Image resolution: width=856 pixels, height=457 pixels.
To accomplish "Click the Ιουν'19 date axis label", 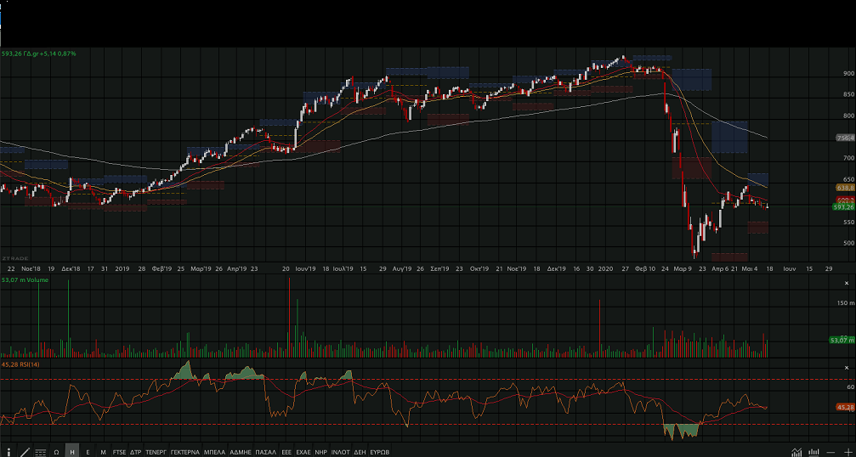I will [306, 269].
